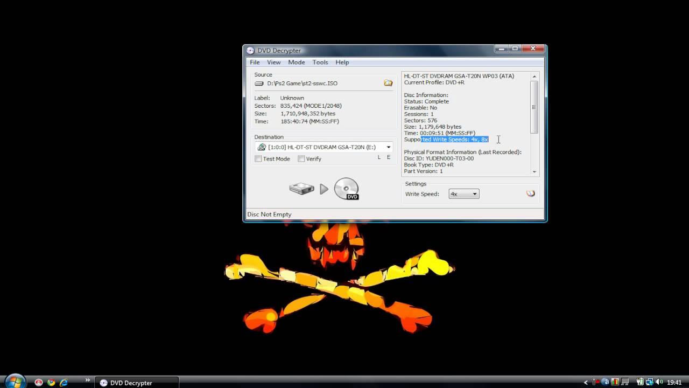Click the volume speaker tray icon

659,382
